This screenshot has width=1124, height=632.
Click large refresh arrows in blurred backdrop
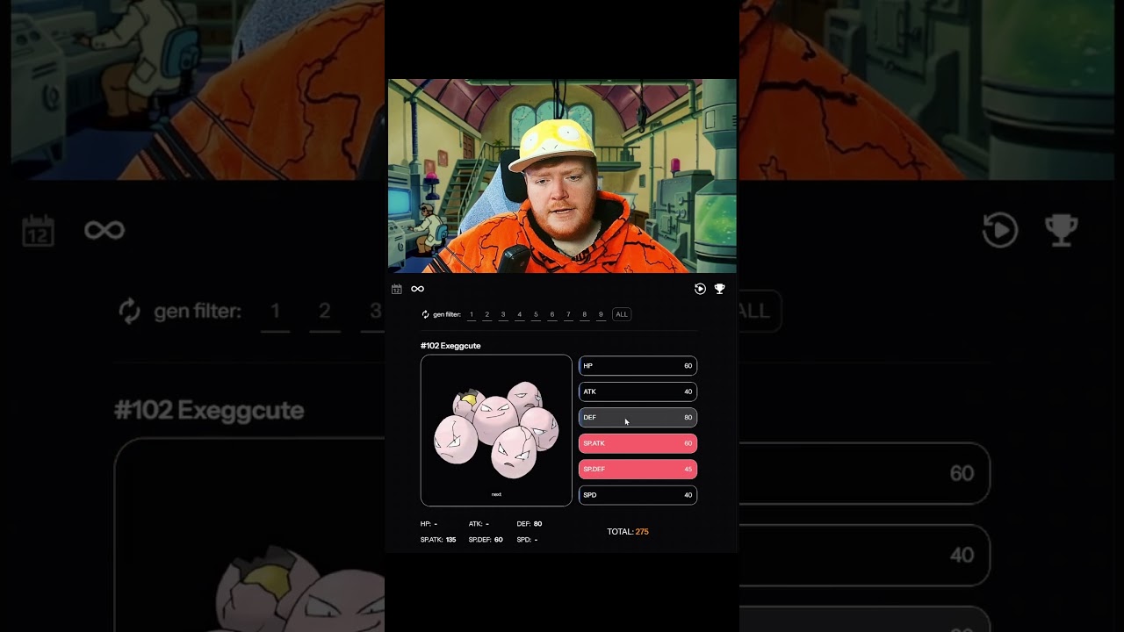click(x=129, y=311)
